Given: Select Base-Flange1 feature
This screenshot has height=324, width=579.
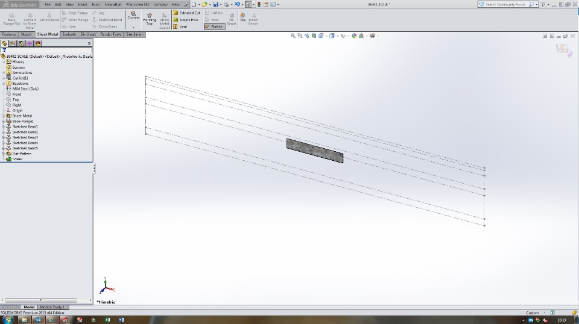Looking at the screenshot, I should (20, 121).
